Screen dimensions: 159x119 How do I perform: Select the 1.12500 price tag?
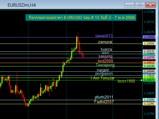pyautogui.click(x=149, y=100)
